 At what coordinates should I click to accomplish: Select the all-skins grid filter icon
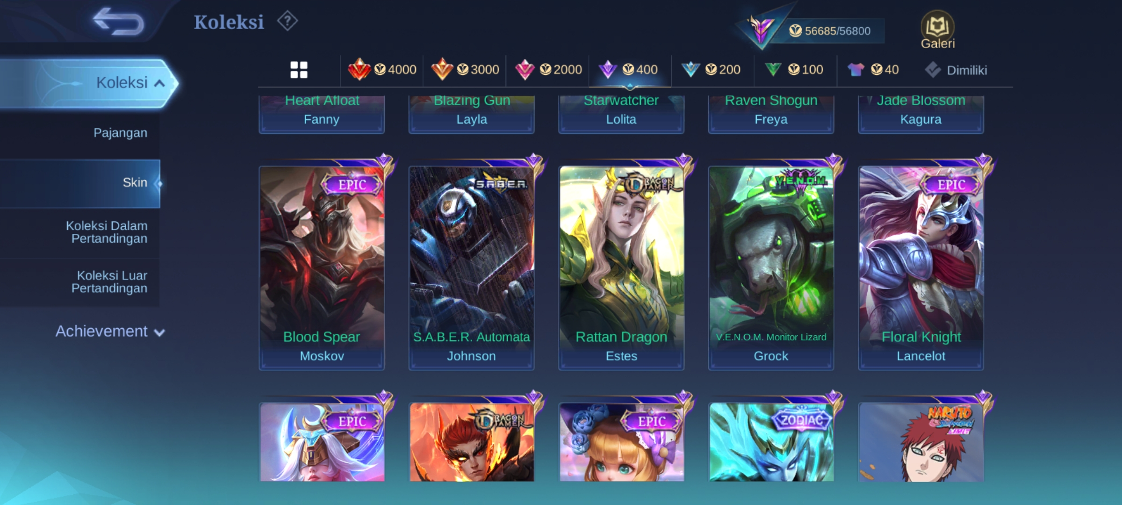coord(299,70)
